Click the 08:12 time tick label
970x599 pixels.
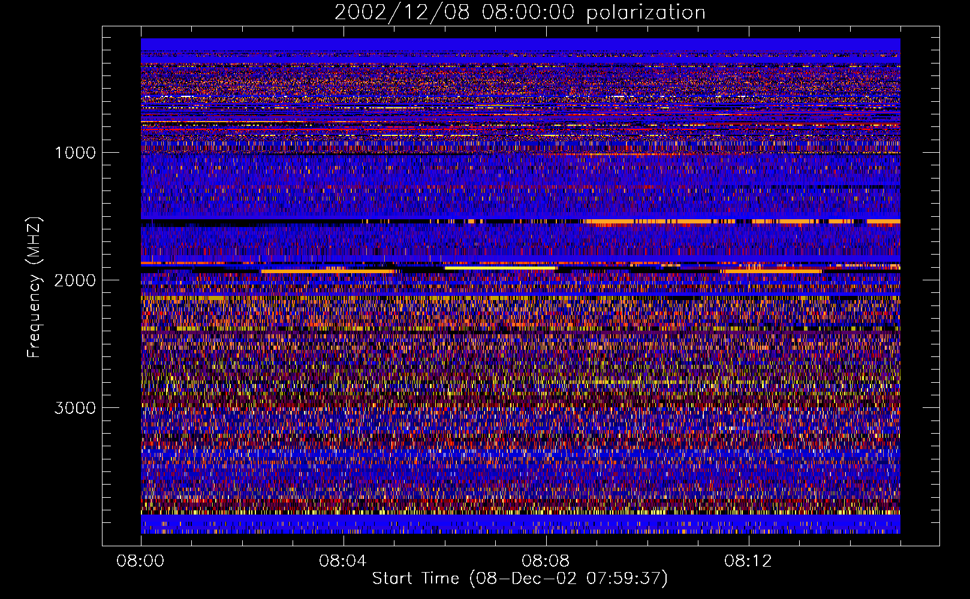click(x=748, y=561)
